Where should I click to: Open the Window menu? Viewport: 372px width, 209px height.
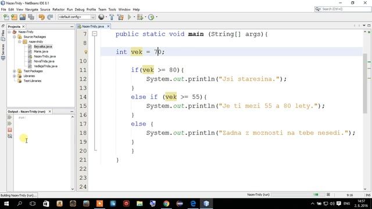(x=124, y=9)
